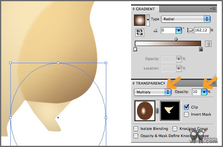The image size is (223, 147).
Task: Toggle the Isolate Blending checkbox
Action: coord(136,129)
